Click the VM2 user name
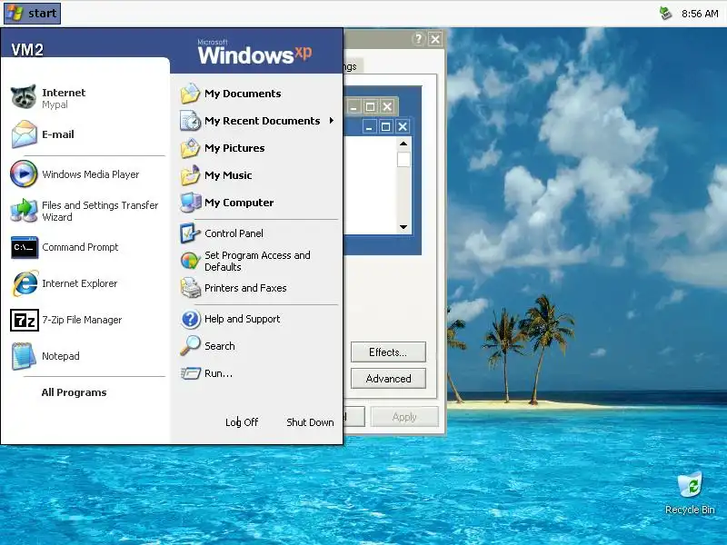 27,50
